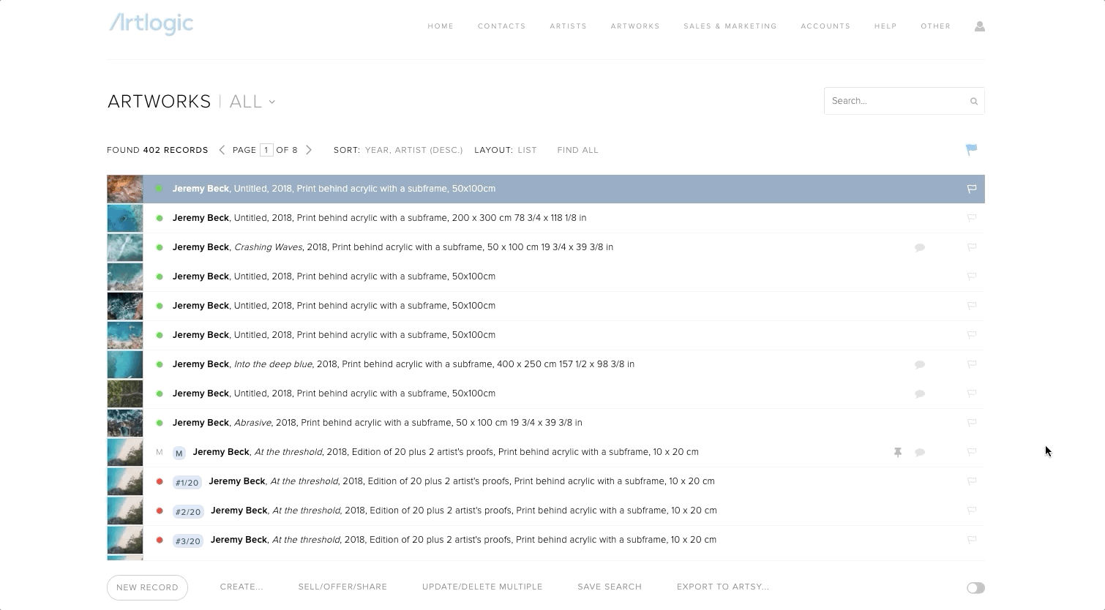Go to previous page arrow
This screenshot has height=610, width=1105.
click(x=222, y=150)
